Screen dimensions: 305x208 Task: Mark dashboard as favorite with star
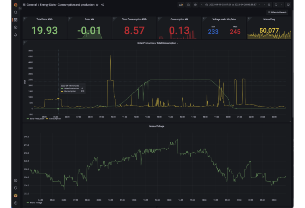(x=97, y=5)
